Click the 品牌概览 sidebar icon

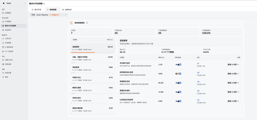coord(3,13)
